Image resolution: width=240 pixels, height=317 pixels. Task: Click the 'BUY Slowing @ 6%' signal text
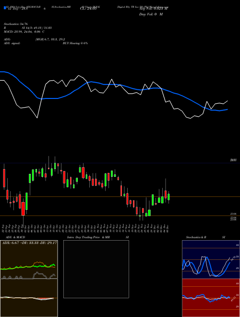[75, 43]
